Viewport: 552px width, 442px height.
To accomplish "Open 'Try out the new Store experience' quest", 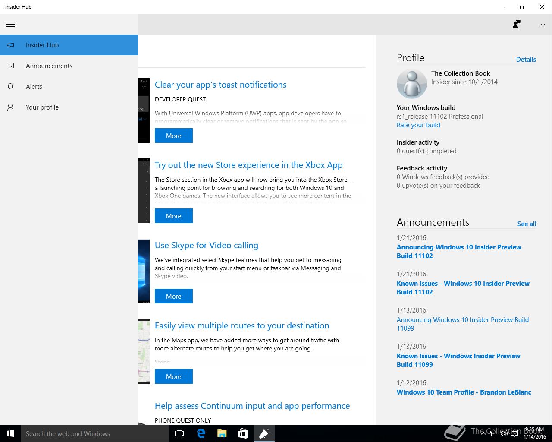I will pyautogui.click(x=248, y=165).
